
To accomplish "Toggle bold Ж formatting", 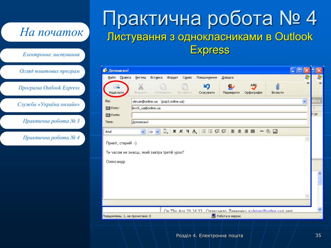I will click(x=174, y=131).
